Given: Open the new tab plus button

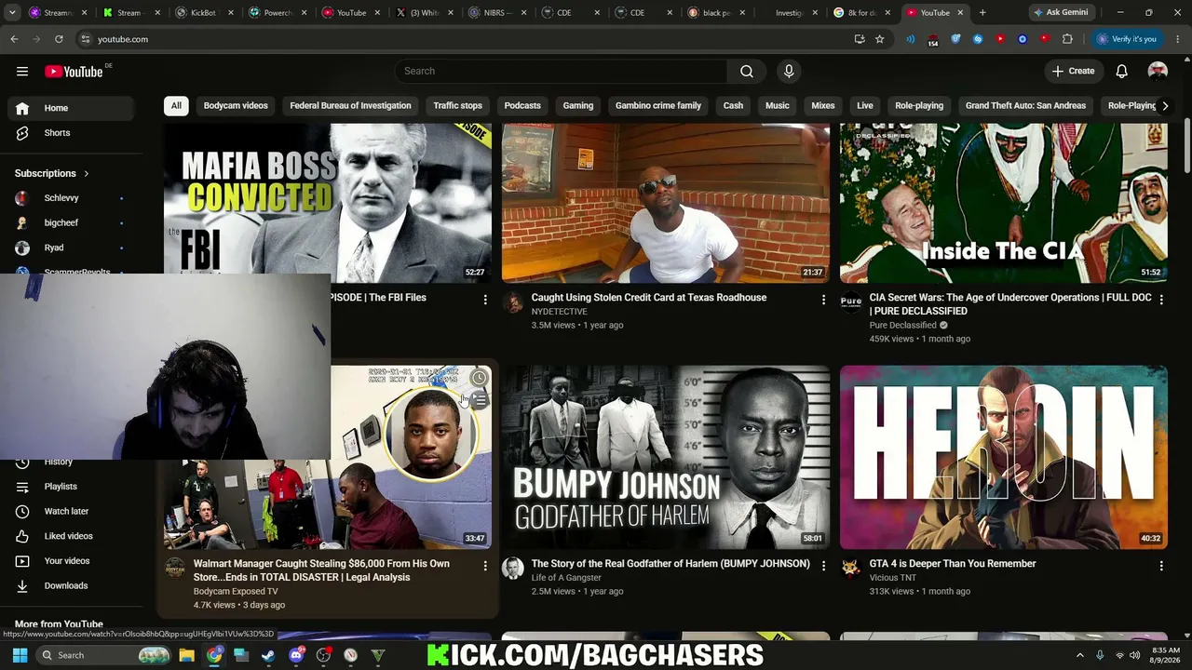Looking at the screenshot, I should pyautogui.click(x=982, y=13).
